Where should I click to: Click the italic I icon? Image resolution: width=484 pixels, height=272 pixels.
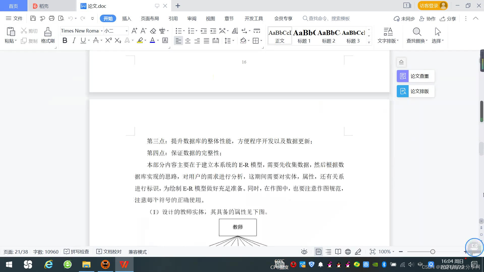pos(74,41)
